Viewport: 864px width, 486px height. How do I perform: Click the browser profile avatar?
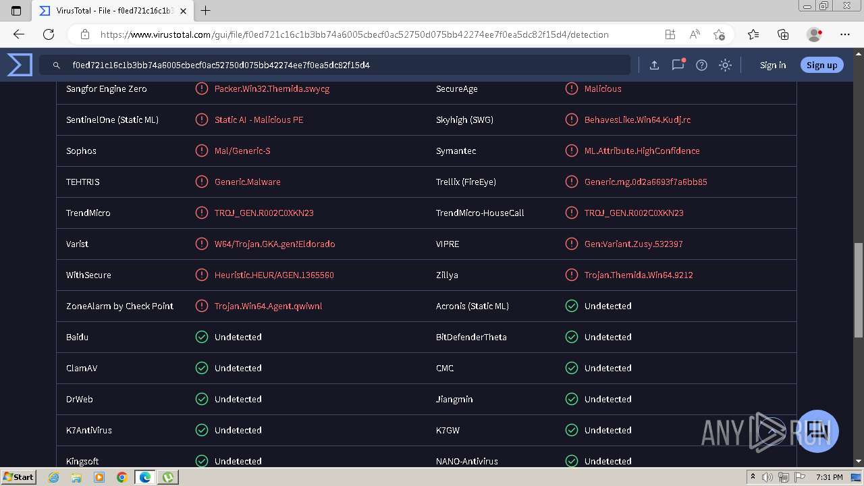814,34
